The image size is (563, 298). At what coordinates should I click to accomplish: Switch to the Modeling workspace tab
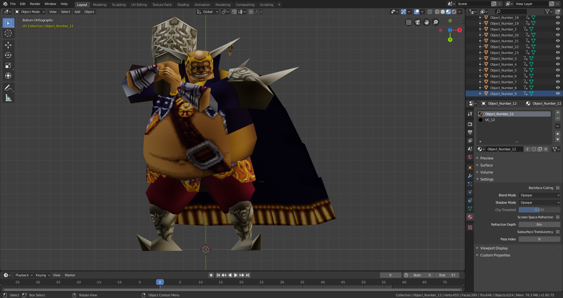(99, 5)
